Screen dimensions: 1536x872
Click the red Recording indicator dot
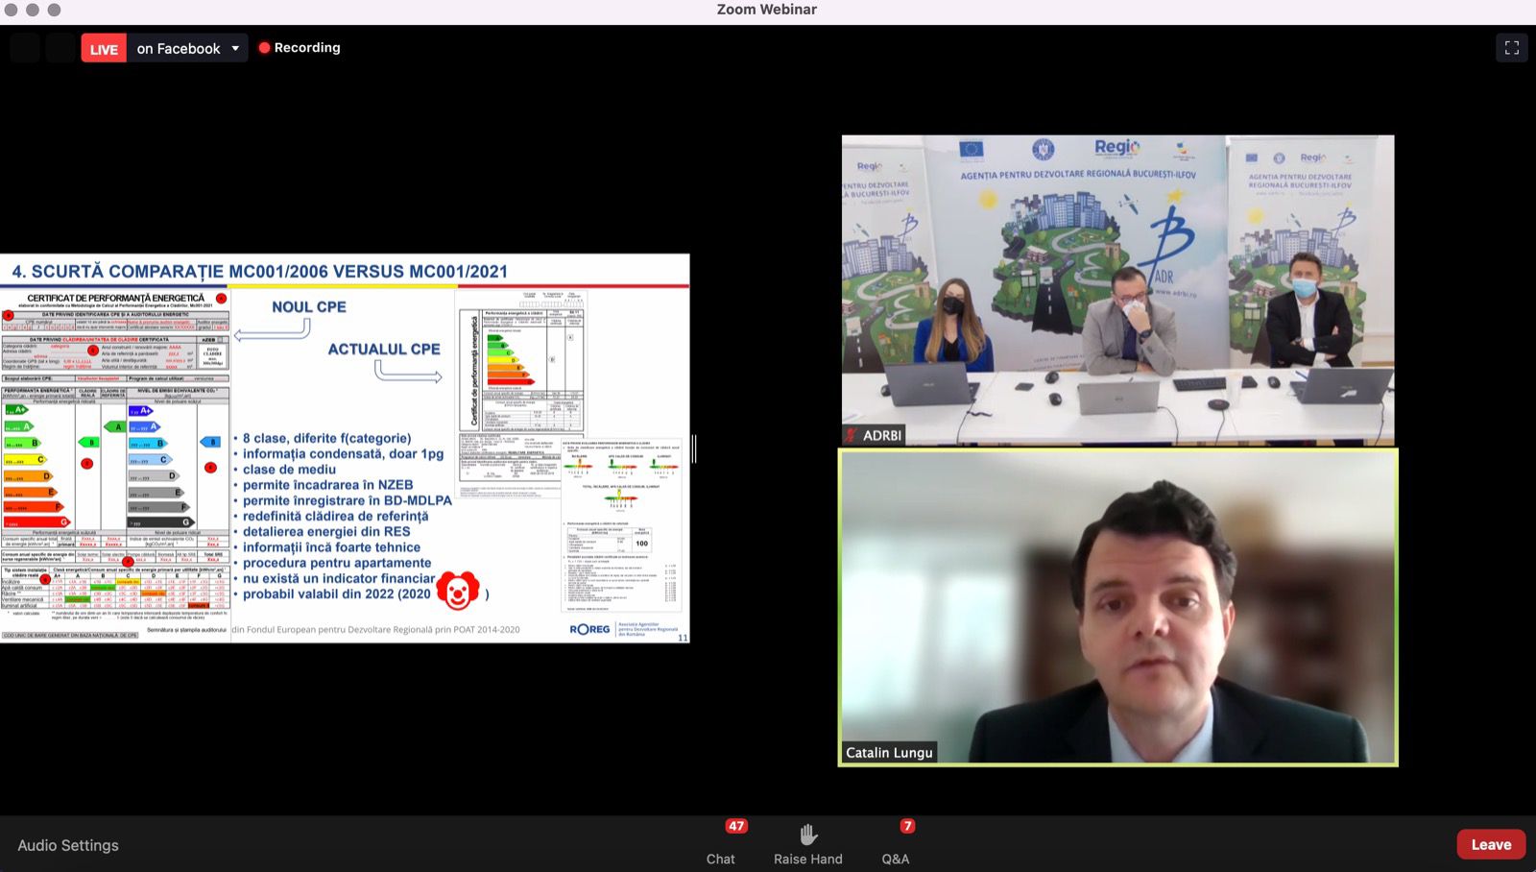pyautogui.click(x=264, y=48)
